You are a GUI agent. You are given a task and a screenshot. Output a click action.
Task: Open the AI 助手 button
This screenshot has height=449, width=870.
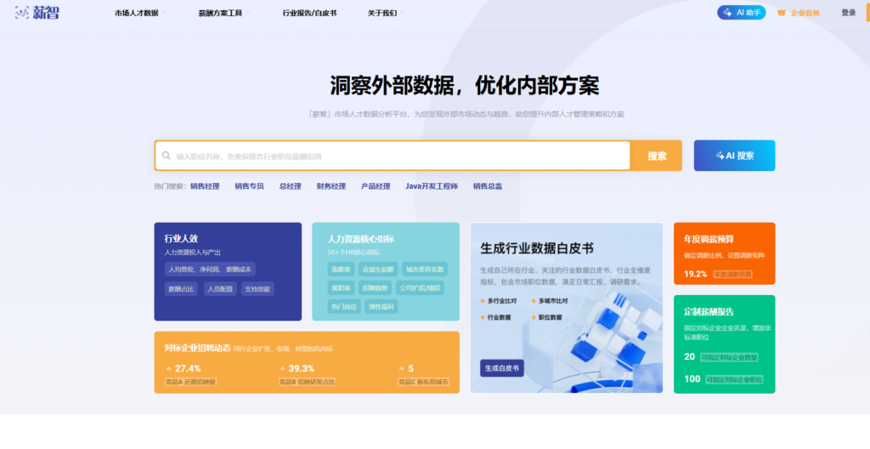(x=741, y=12)
